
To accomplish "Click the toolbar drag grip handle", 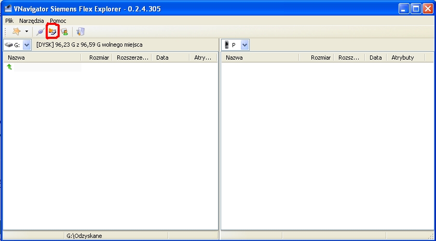I will (5, 32).
